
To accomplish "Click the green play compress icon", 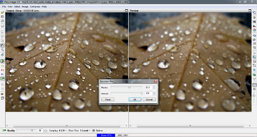I will (2, 61).
